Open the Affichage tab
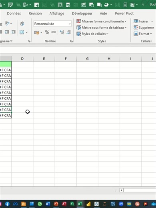Image resolution: width=156 pixels, height=208 pixels. 57,14
